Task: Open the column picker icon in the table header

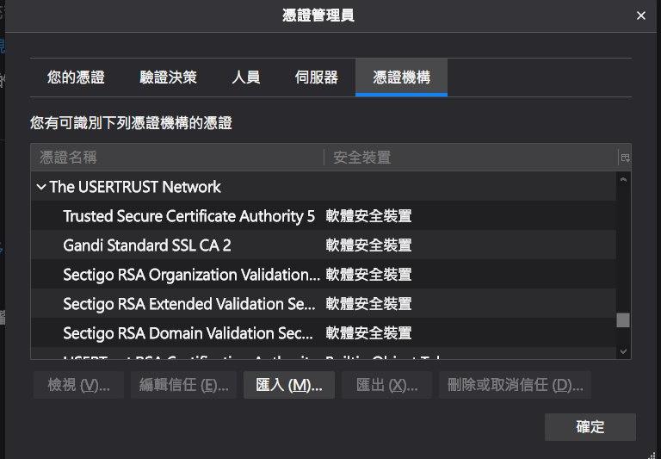Action: tap(625, 158)
